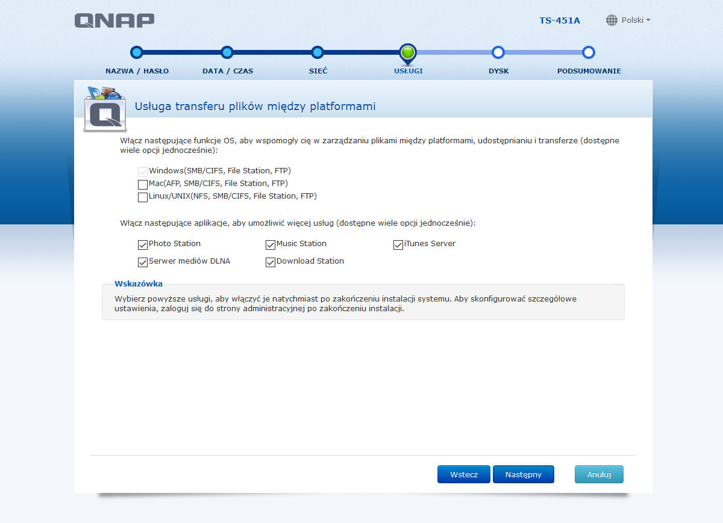Go to NAZWA / HASŁO step marker
The image size is (723, 523).
click(x=137, y=52)
